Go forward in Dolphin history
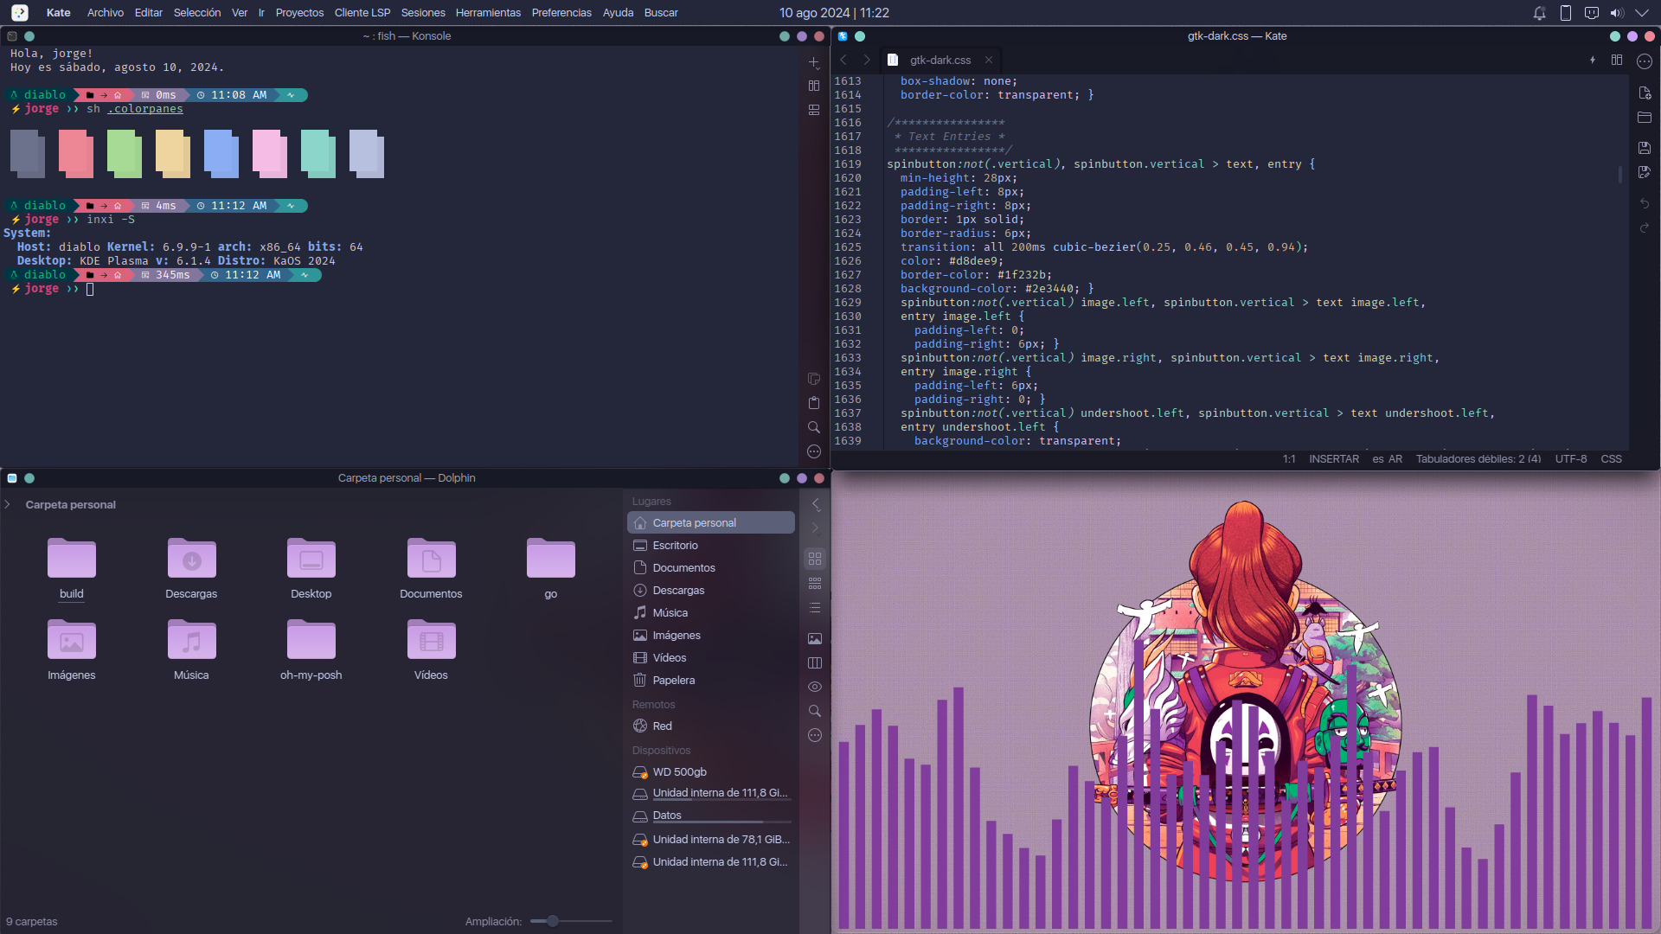Image resolution: width=1661 pixels, height=934 pixels. (815, 528)
